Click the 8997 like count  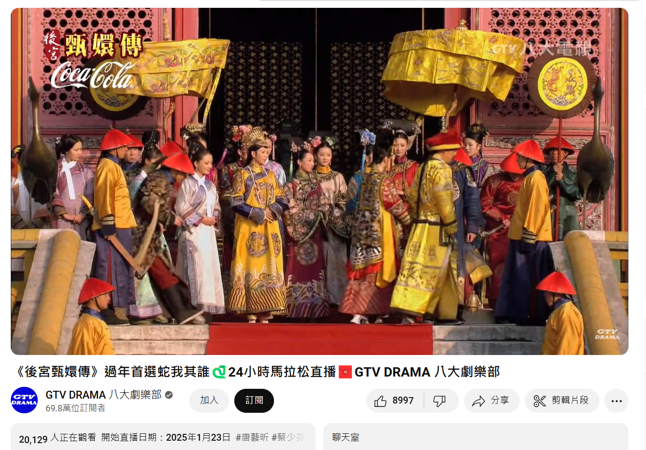click(403, 401)
